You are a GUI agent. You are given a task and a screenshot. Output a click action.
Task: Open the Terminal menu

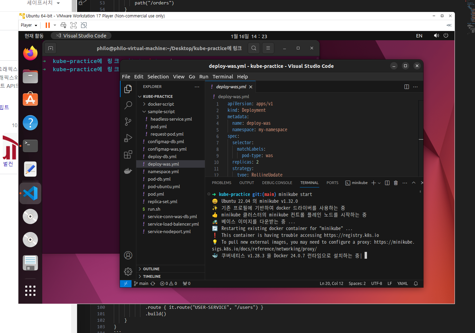tap(223, 77)
